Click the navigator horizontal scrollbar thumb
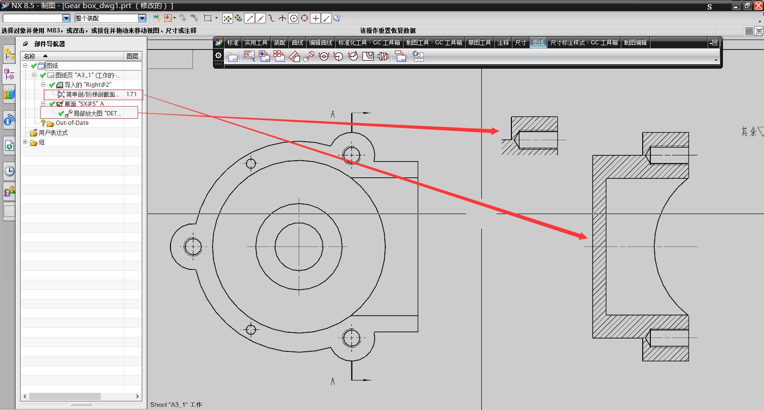This screenshot has width=764, height=410. coord(65,396)
